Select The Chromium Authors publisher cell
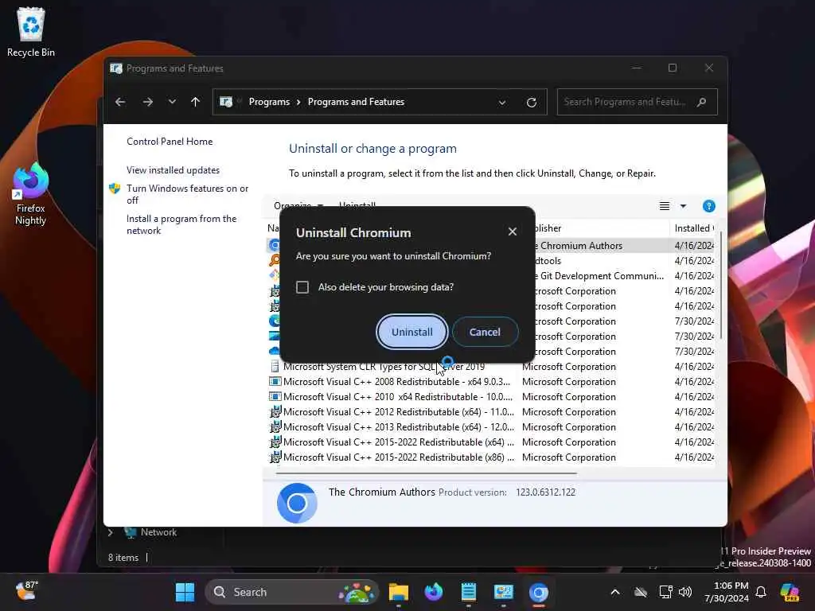815x611 pixels. [x=579, y=246]
